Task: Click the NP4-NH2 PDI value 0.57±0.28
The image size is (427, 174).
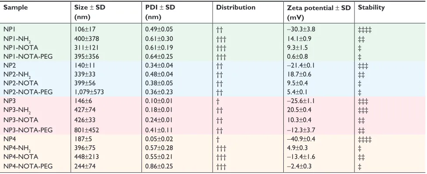Action: [159, 148]
